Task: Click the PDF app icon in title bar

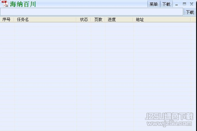Action: [x=5, y=4]
